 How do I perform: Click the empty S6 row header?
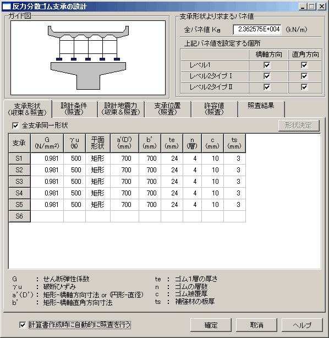pos(19,216)
